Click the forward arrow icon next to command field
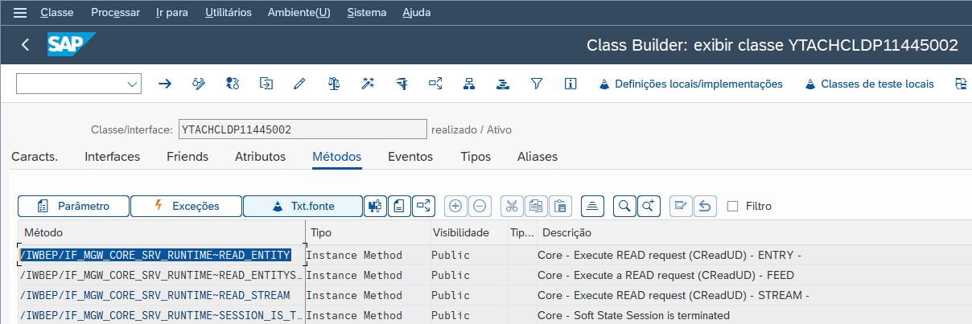Image resolution: width=972 pixels, height=324 pixels. pos(165,84)
